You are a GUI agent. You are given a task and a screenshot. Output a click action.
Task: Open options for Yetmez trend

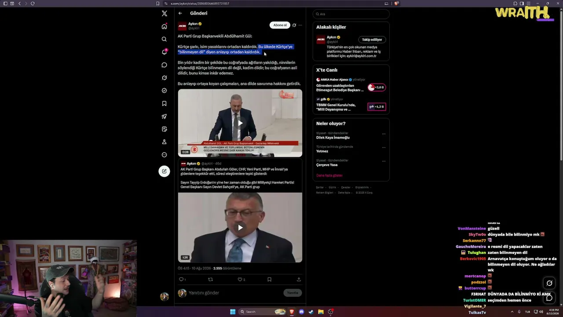[x=384, y=147]
